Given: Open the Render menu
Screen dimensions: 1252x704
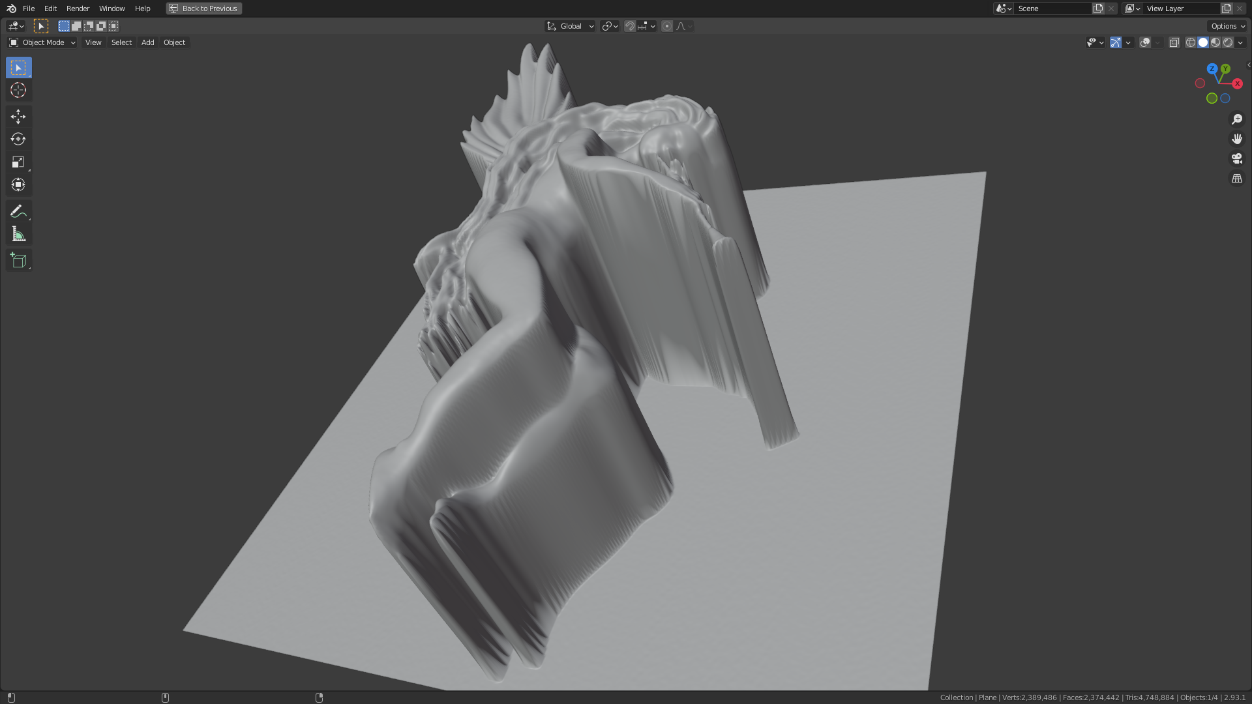Looking at the screenshot, I should [78, 8].
